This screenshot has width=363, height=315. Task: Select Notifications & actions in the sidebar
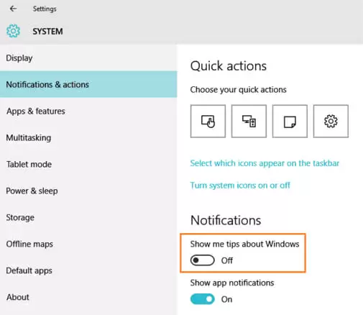pos(88,84)
